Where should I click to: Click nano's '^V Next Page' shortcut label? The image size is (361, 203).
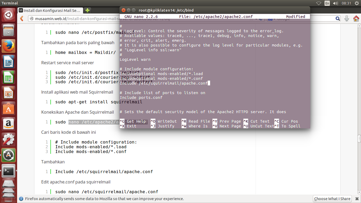click(x=227, y=126)
